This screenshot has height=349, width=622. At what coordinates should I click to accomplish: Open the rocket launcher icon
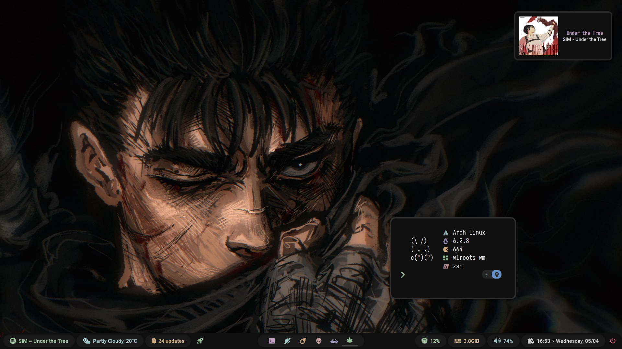point(200,341)
